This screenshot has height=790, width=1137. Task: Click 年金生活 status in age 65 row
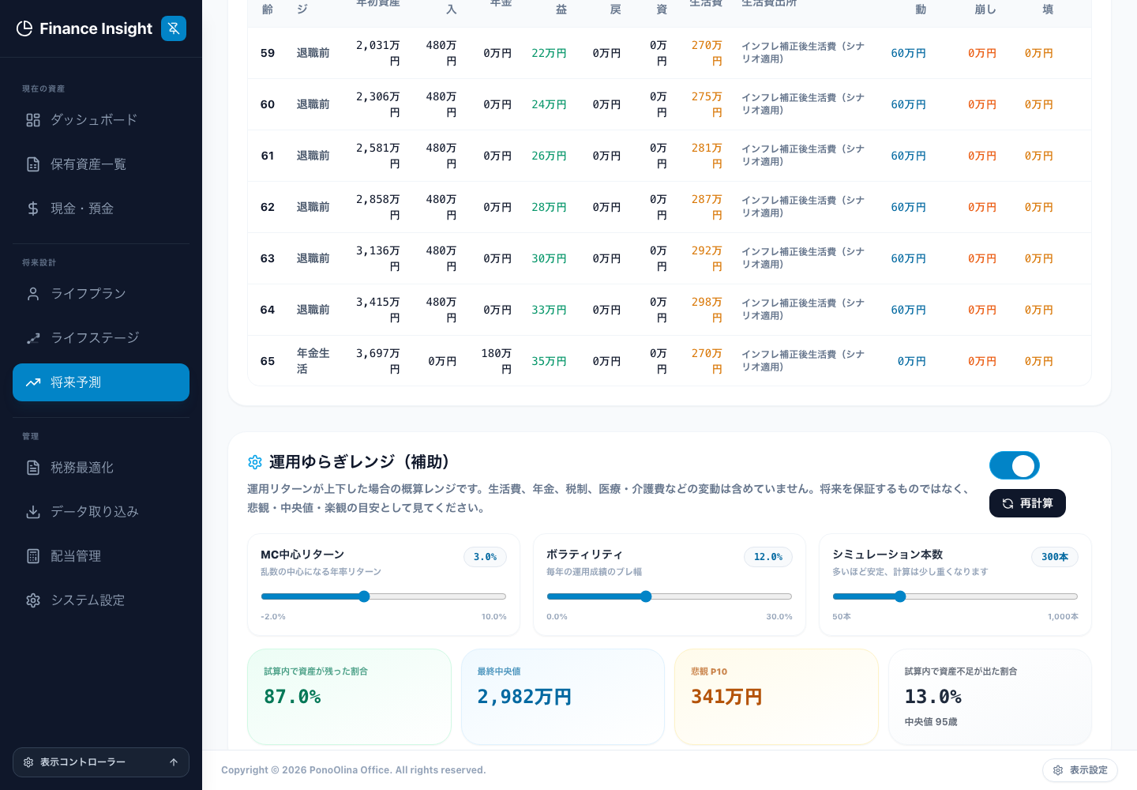point(313,361)
